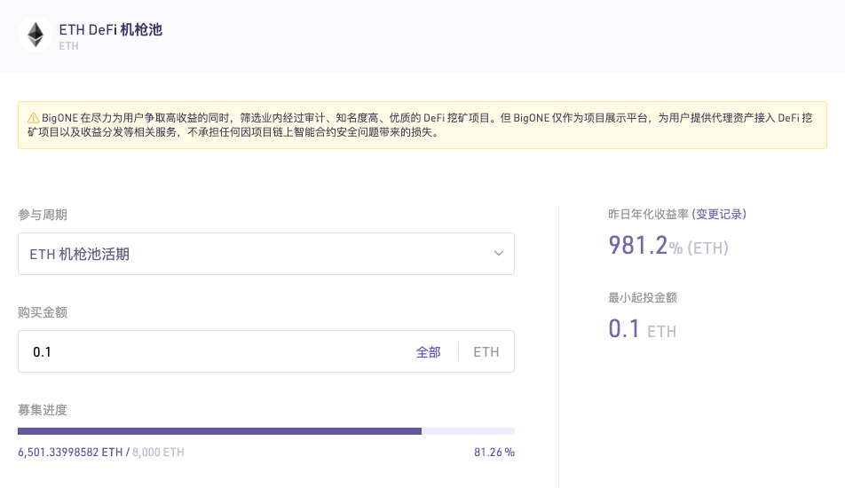Open the 变更记录 change history link
The image size is (845, 488).
(x=719, y=215)
